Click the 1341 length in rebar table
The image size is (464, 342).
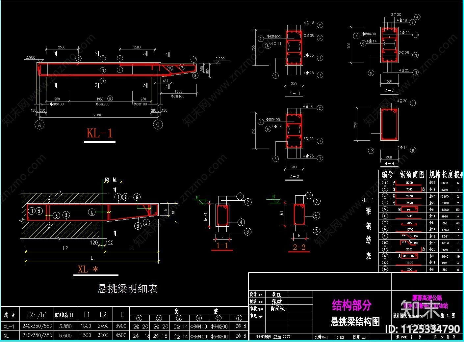click(445, 236)
